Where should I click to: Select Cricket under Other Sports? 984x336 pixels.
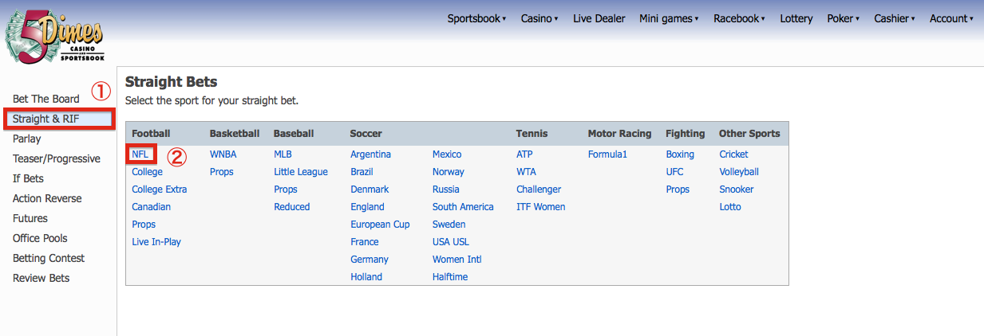point(733,154)
